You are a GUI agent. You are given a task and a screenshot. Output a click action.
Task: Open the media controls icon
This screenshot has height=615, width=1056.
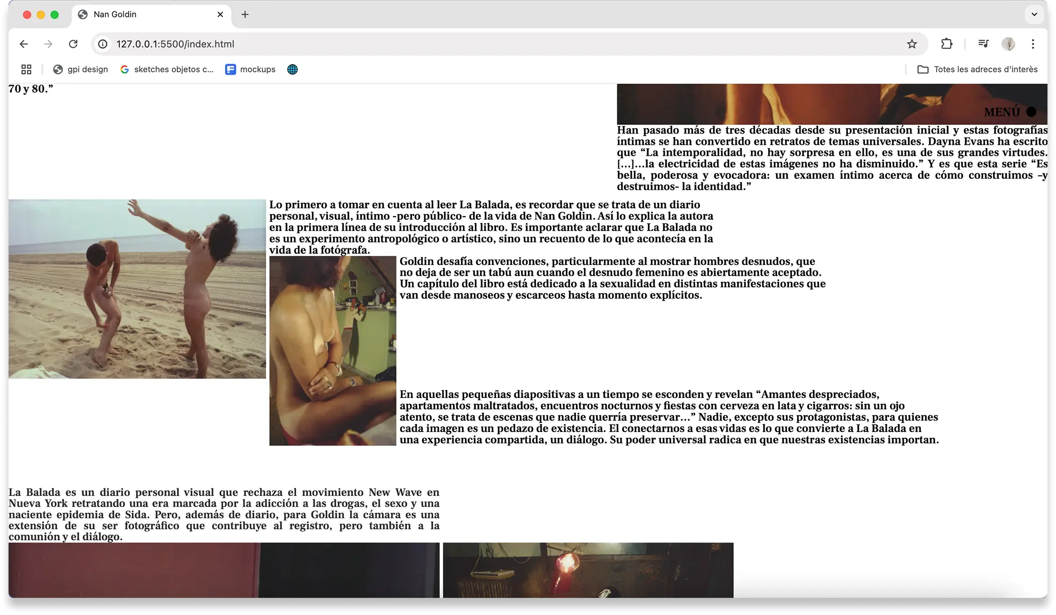pyautogui.click(x=983, y=44)
